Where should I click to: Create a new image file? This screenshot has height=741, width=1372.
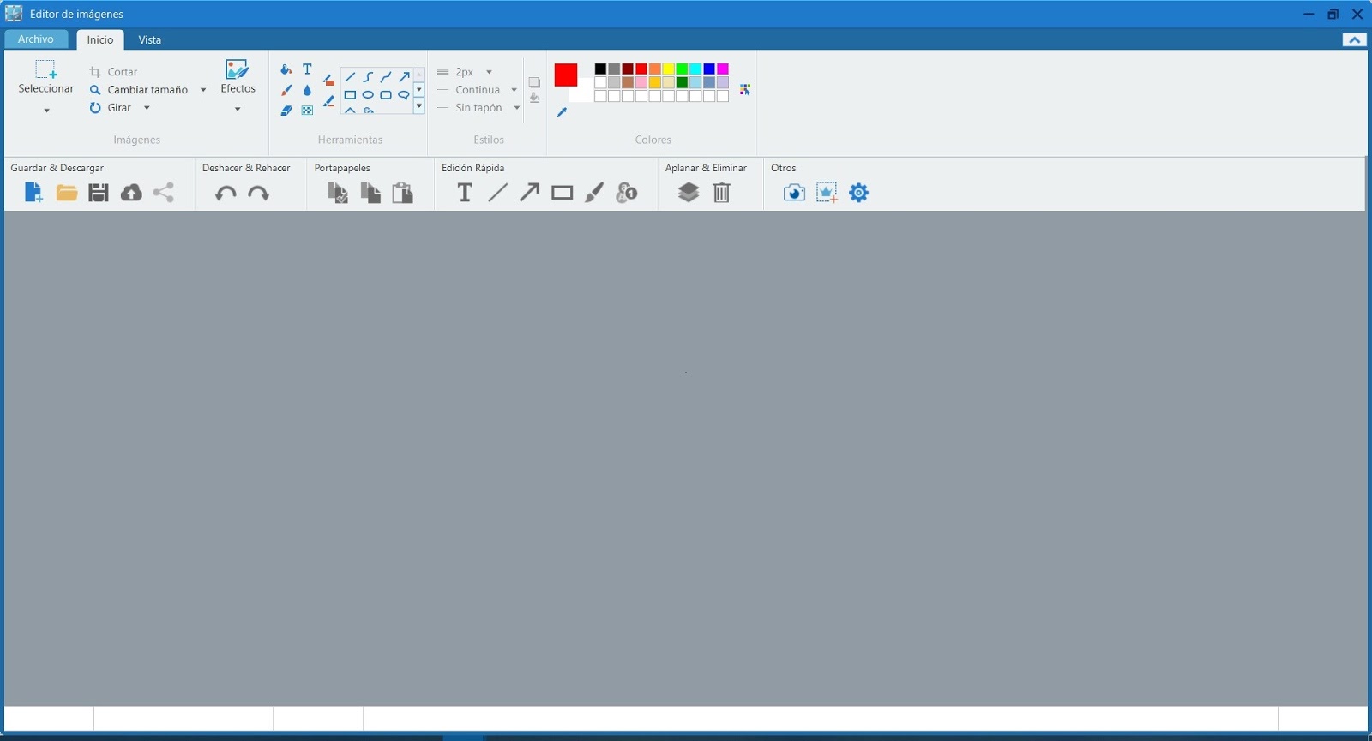(33, 193)
